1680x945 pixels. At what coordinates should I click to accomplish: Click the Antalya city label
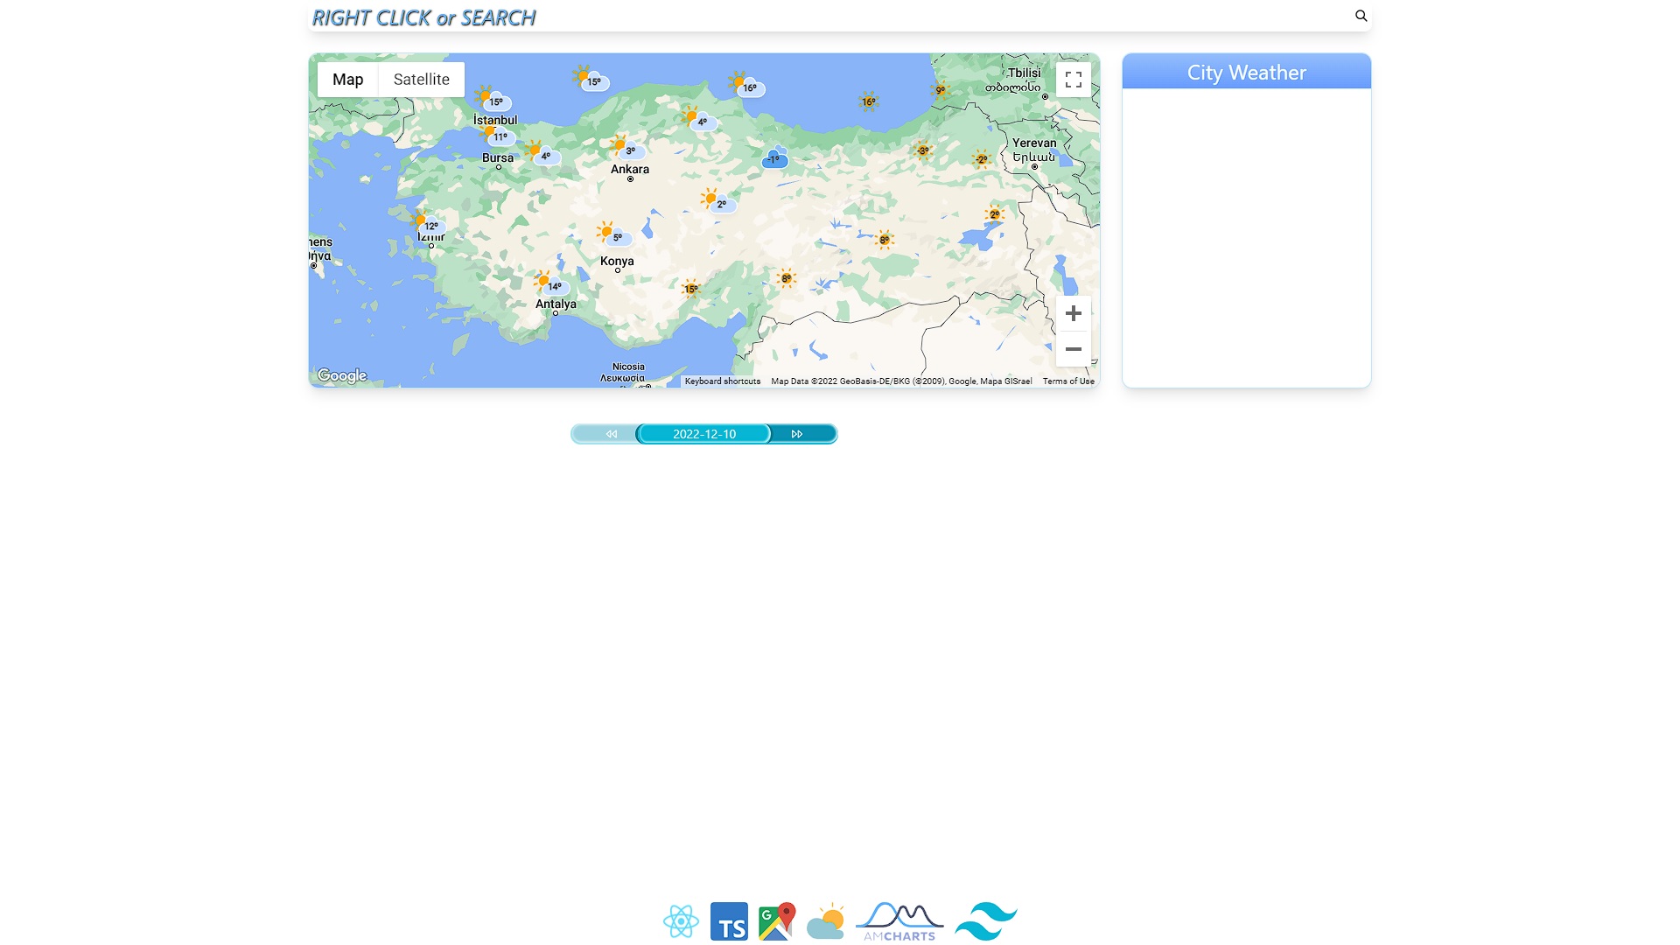[x=556, y=304]
